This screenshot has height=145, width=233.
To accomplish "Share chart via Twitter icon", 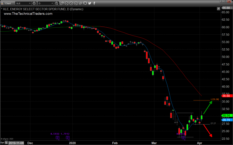I will pyautogui.click(x=90, y=3).
